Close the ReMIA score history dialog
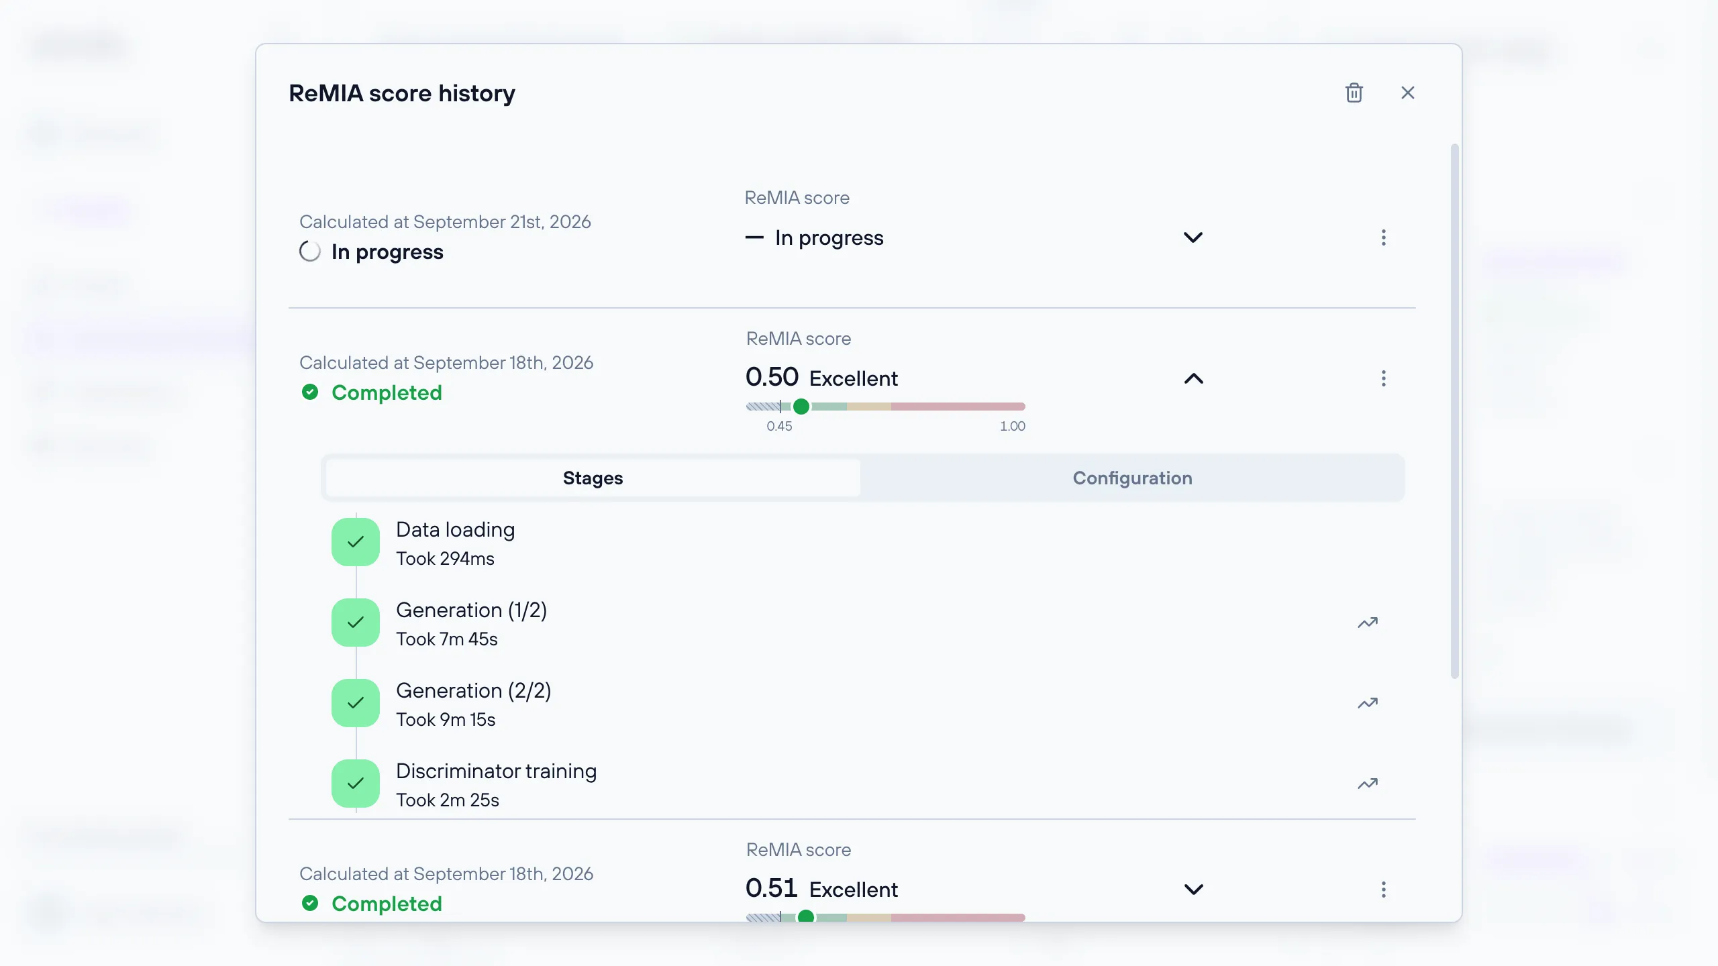1718x966 pixels. [x=1408, y=93]
